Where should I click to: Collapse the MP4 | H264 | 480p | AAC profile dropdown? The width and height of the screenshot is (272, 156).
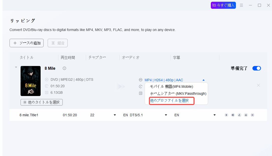pos(204,80)
